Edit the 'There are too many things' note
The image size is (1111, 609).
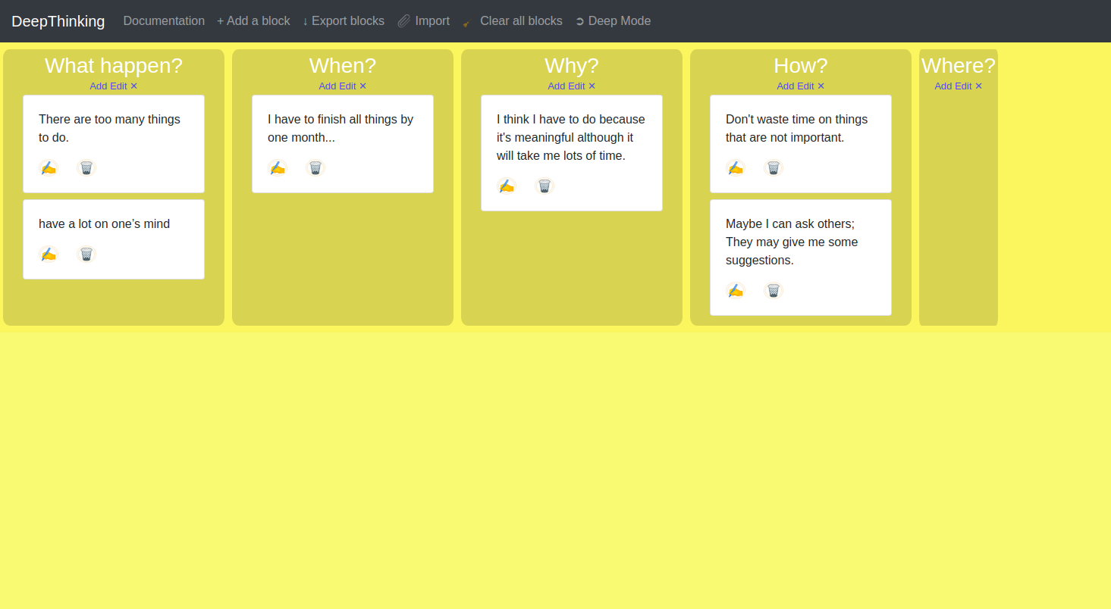click(x=49, y=168)
